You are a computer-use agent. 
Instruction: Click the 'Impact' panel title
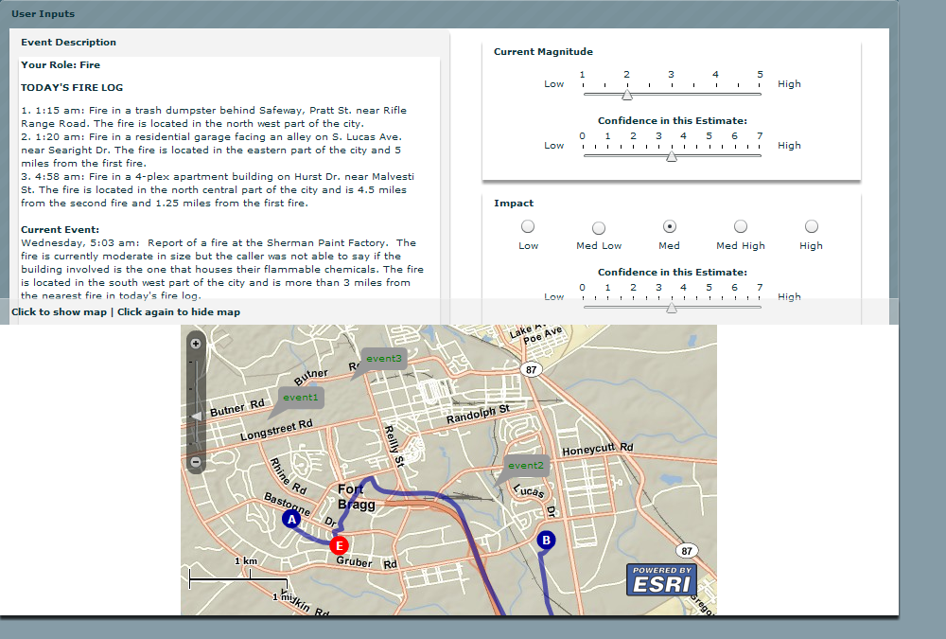point(514,204)
